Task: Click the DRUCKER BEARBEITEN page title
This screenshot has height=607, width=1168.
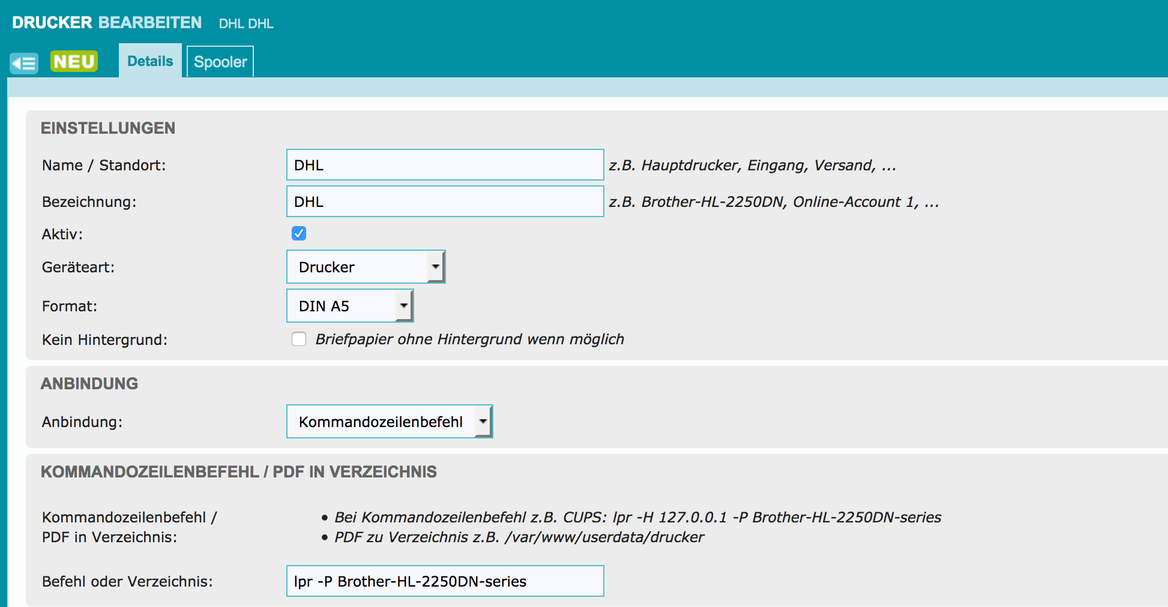Action: [x=107, y=23]
